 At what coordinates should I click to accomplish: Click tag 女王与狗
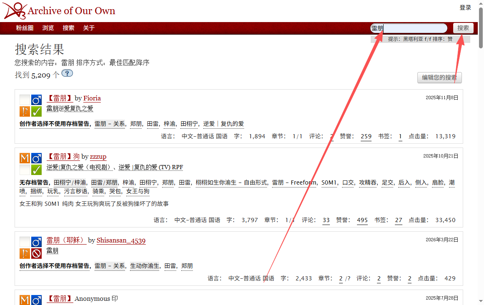(x=138, y=191)
